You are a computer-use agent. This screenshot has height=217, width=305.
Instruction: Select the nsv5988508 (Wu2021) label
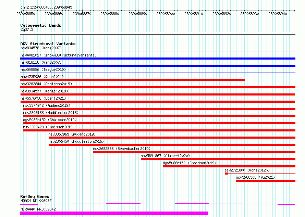point(255,177)
